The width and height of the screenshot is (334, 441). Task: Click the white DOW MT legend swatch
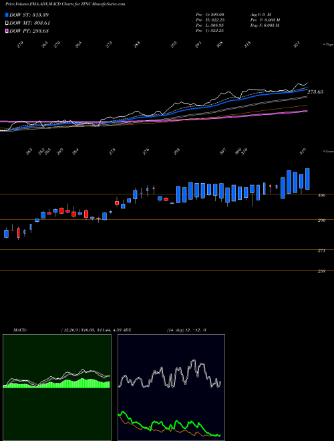pos(7,23)
